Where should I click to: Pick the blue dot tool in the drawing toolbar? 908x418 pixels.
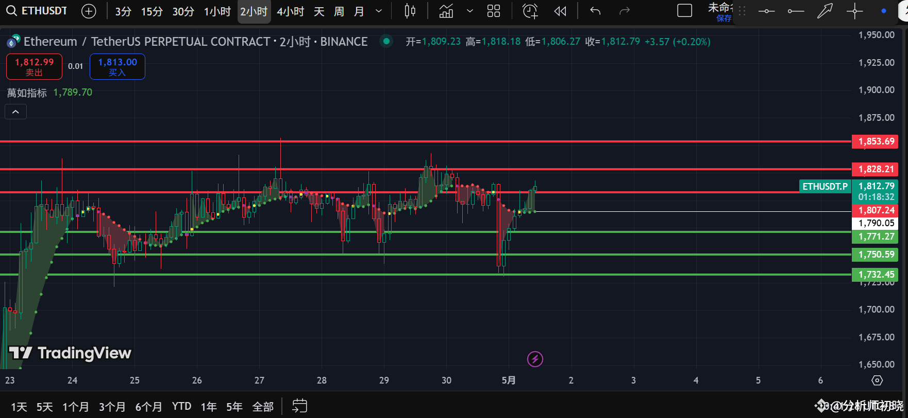click(x=884, y=11)
